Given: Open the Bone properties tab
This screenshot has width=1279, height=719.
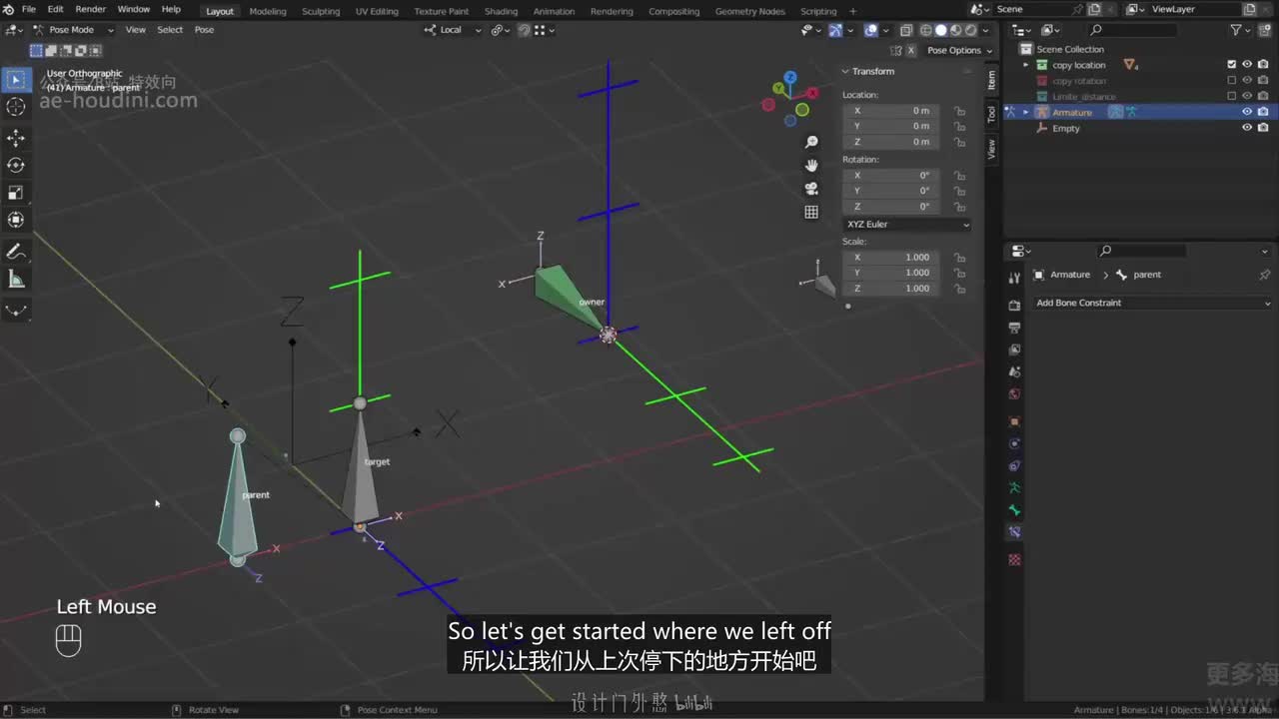Looking at the screenshot, I should coord(1014,510).
